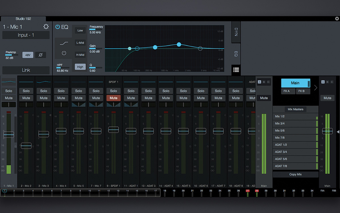
Task: Open the list view icon beside EQ
Action: [236, 70]
